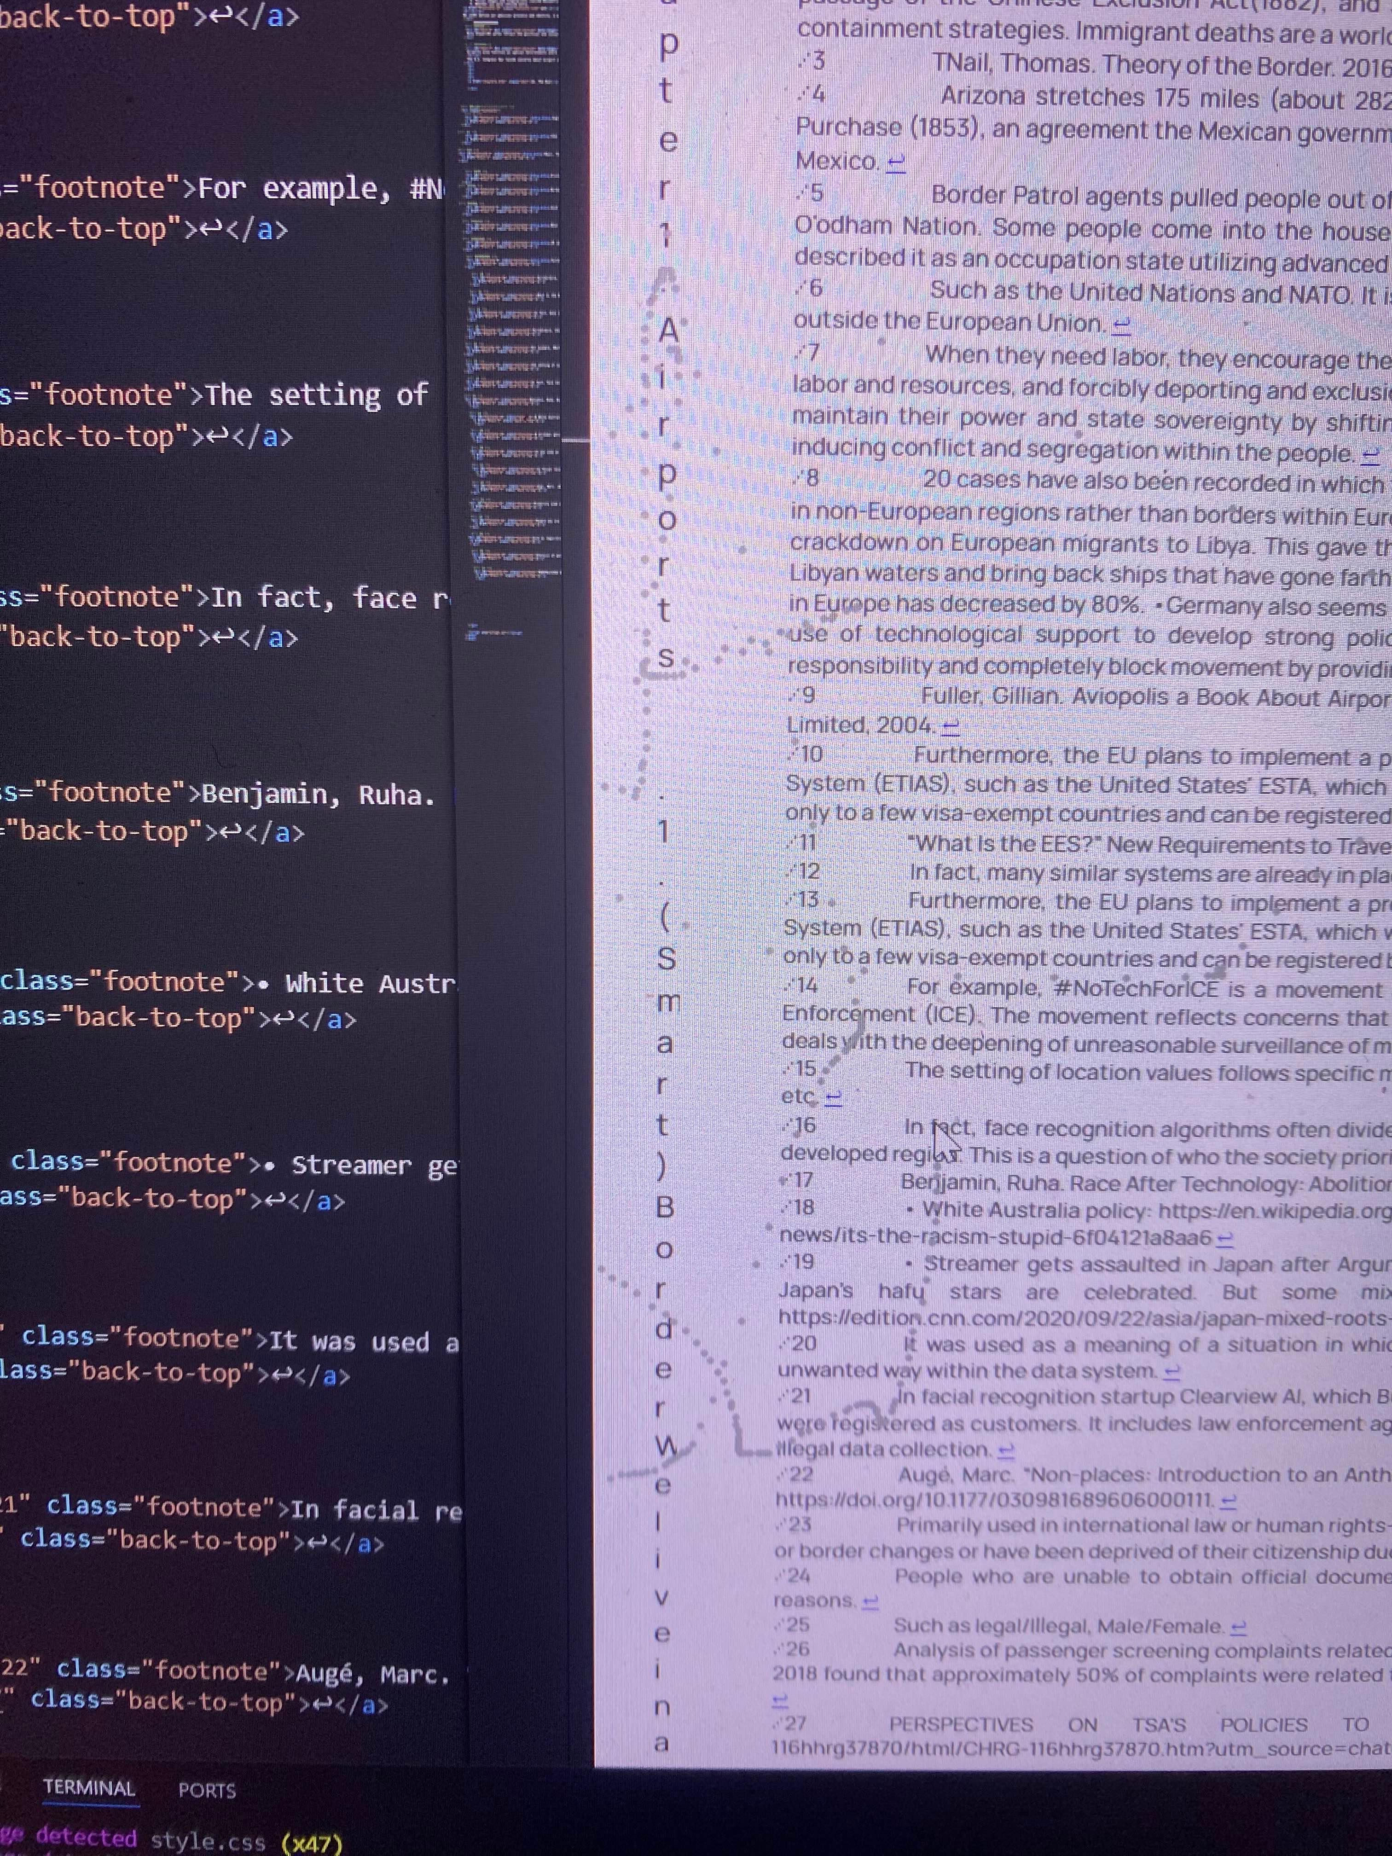Click return arrow after 'outside the European Union.'
The width and height of the screenshot is (1392, 1856).
click(x=1122, y=325)
